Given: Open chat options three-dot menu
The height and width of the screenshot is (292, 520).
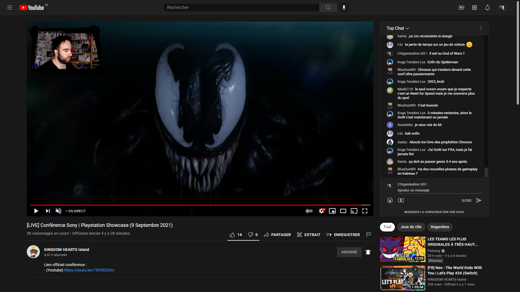Looking at the screenshot, I should coord(481,28).
